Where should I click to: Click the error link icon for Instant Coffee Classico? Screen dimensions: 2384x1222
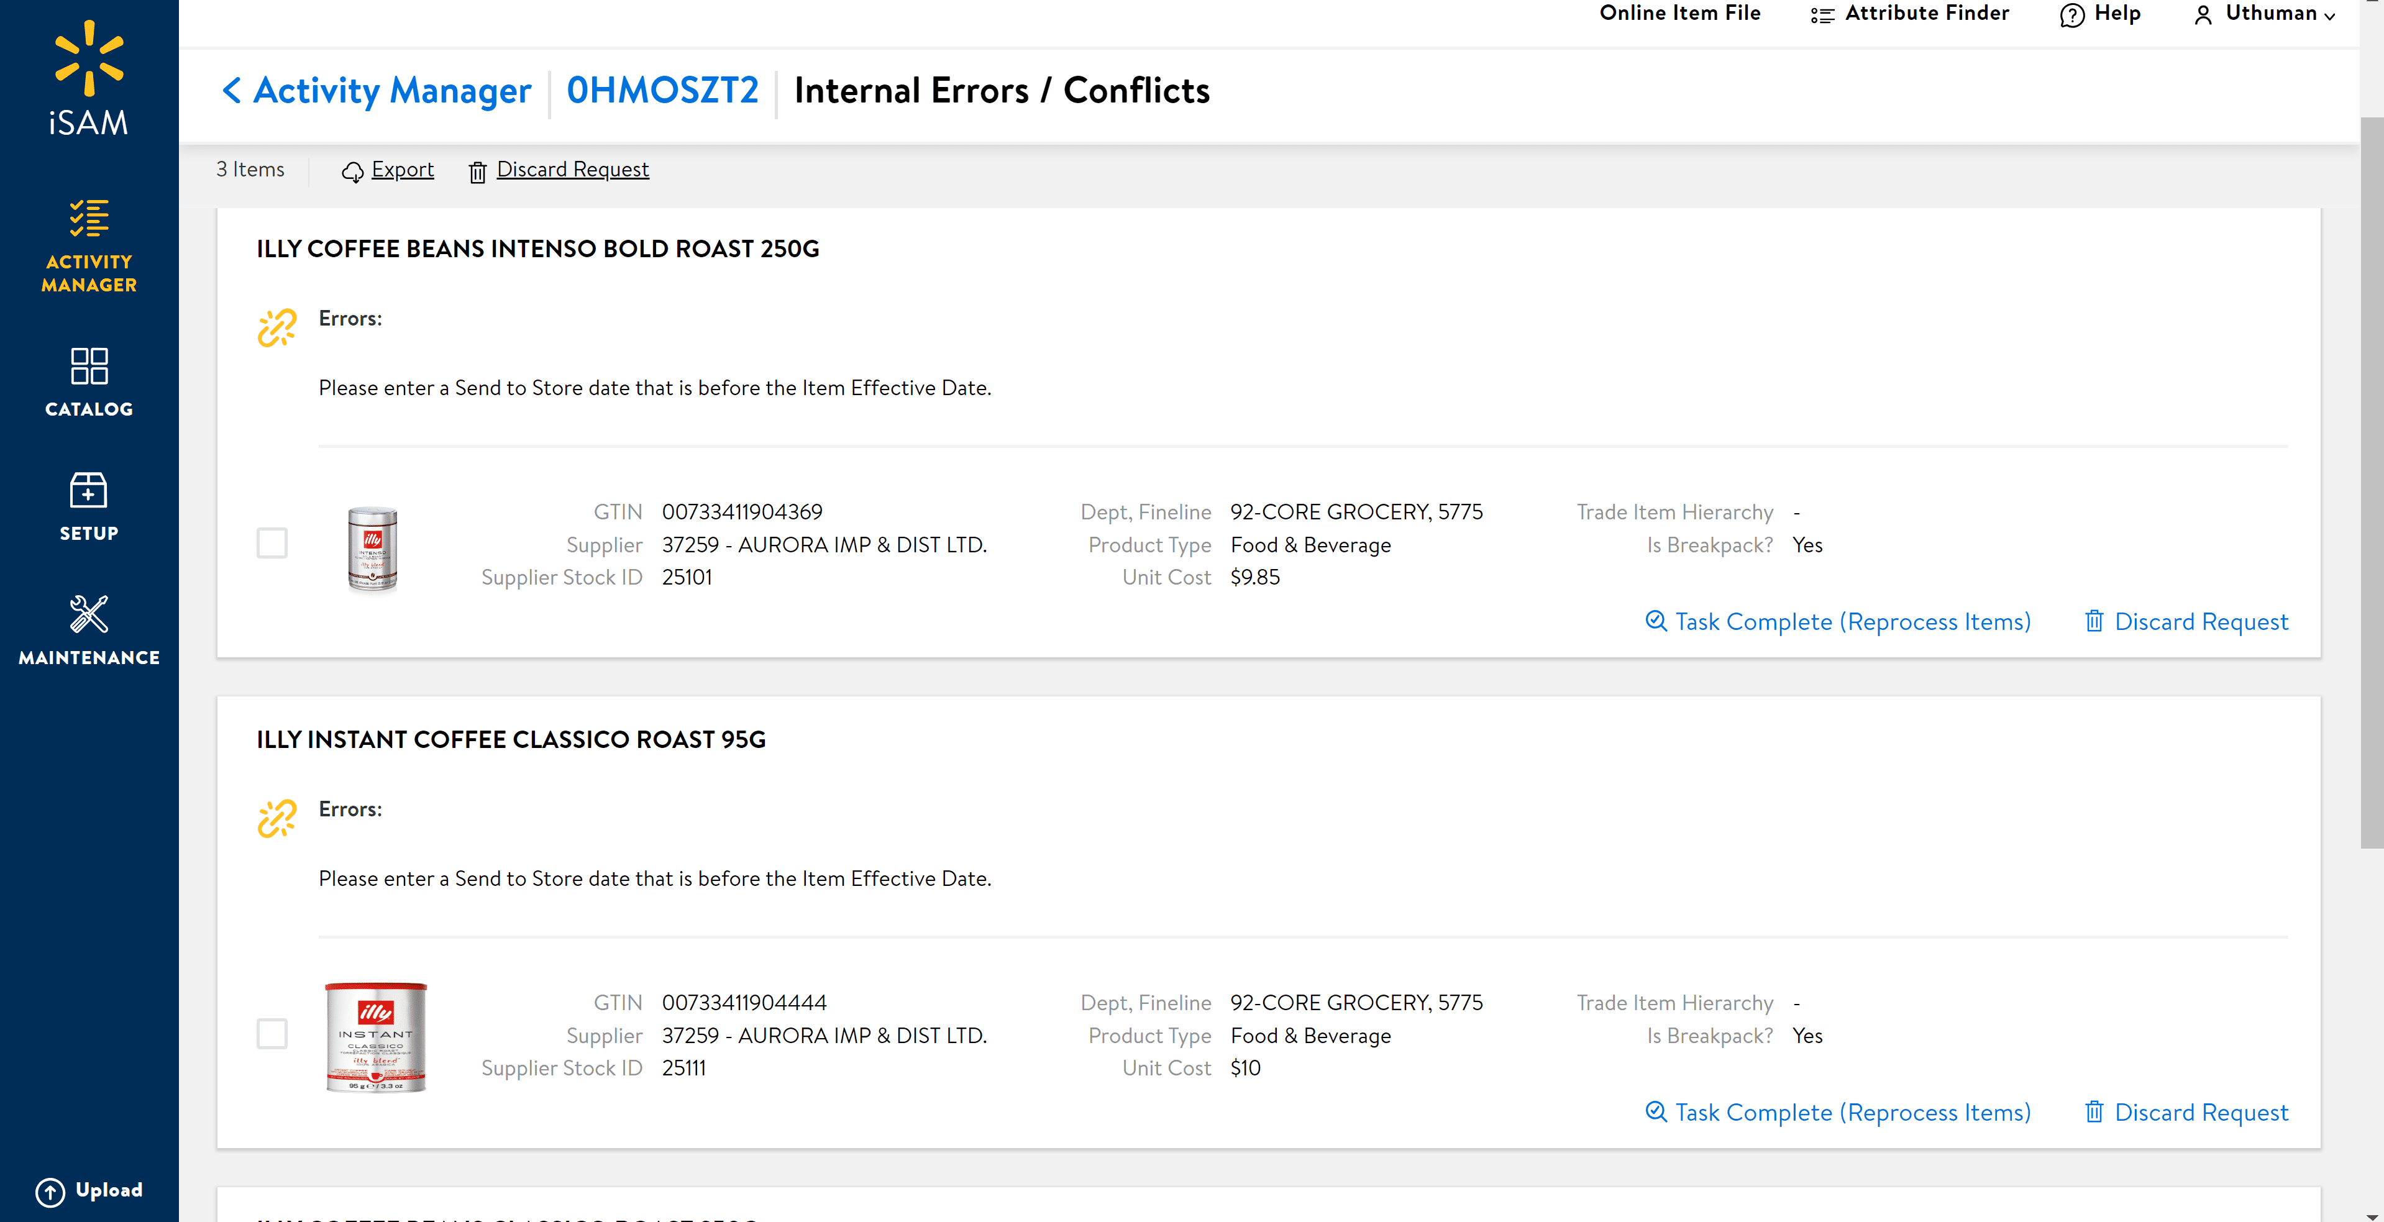coord(276,819)
